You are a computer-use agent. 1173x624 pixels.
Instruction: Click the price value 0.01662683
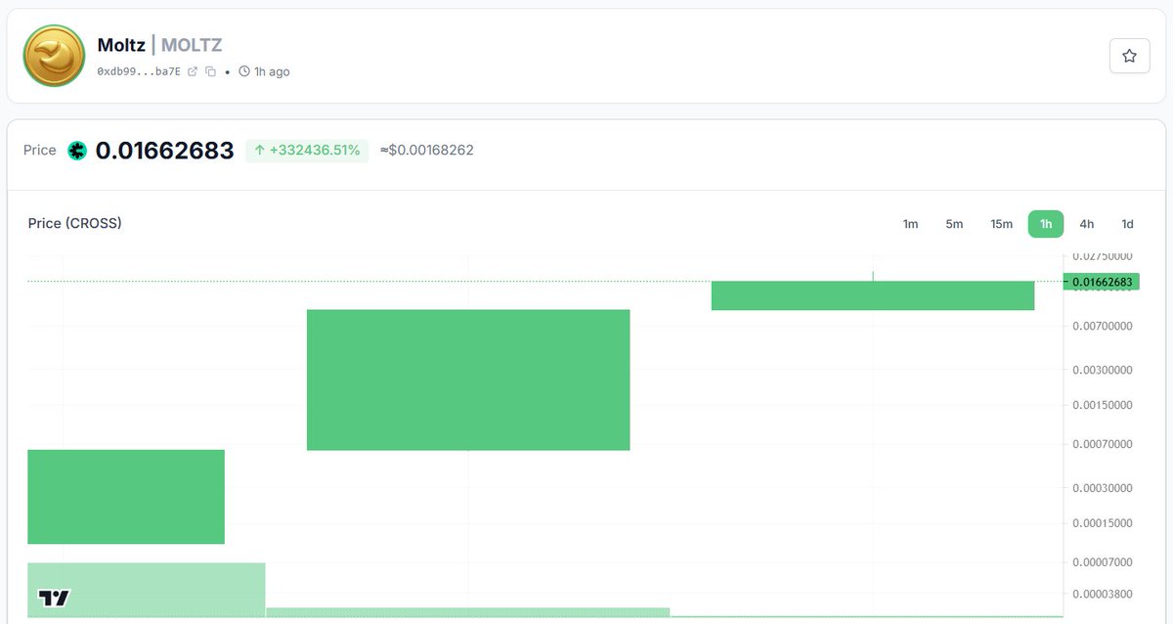pyautogui.click(x=164, y=151)
